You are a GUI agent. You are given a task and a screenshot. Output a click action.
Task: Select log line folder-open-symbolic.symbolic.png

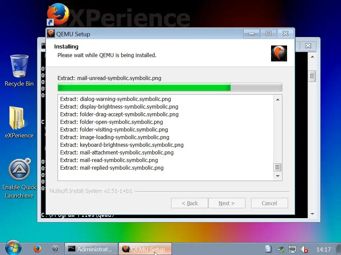[x=112, y=122]
